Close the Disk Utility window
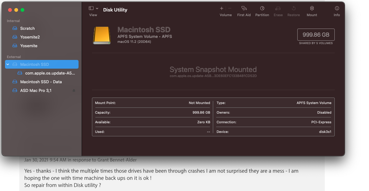This screenshot has height=191, width=369. 10,10
